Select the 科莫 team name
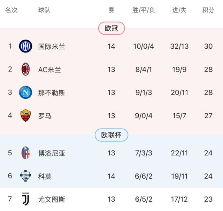The width and height of the screenshot is (223, 211). [x=45, y=176]
